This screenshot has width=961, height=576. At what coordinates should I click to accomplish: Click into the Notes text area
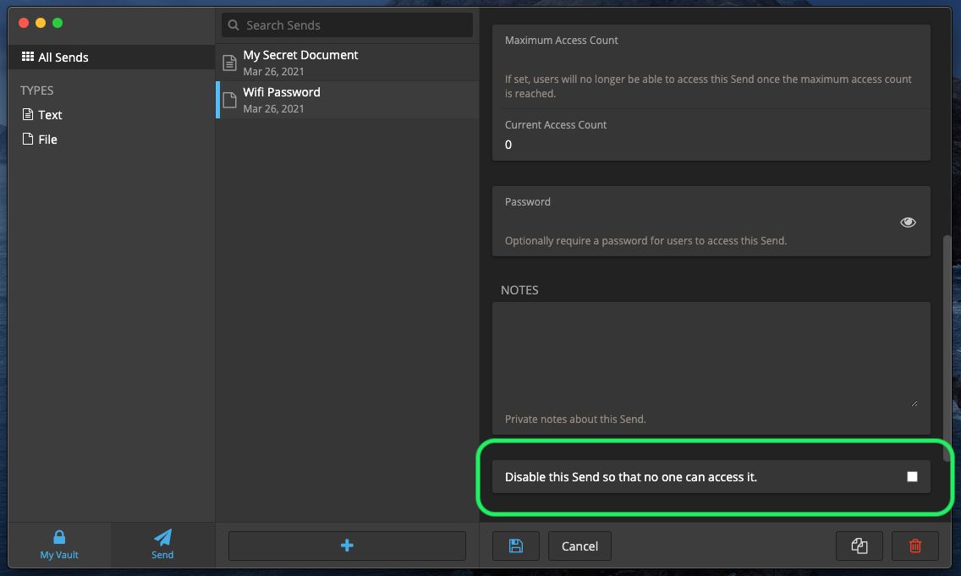[x=711, y=355]
